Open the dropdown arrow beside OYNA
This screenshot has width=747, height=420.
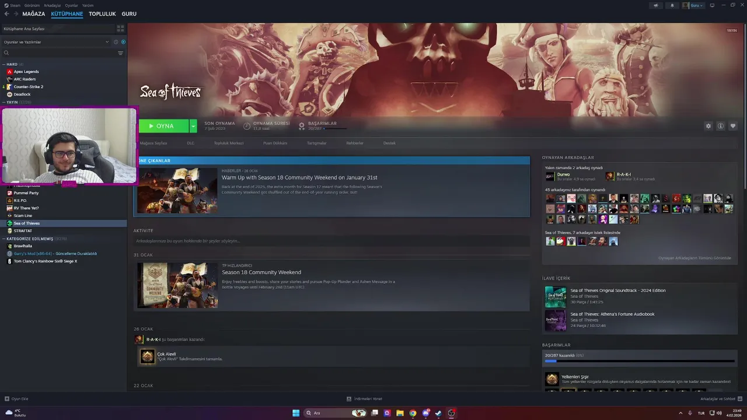coord(193,126)
